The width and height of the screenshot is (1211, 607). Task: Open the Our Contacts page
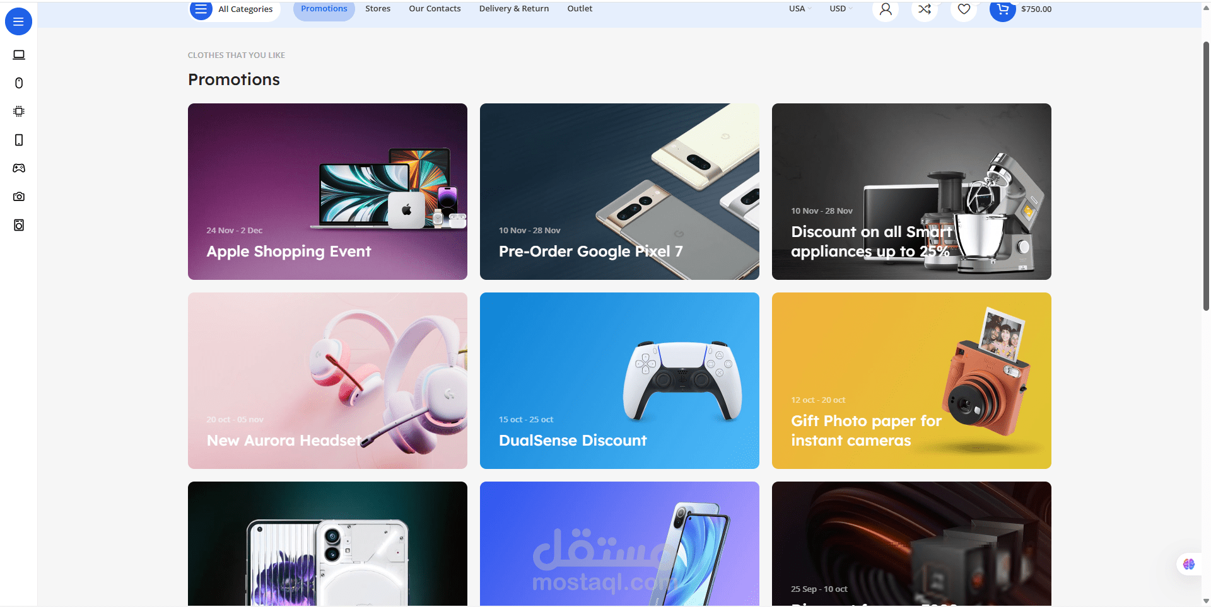tap(434, 8)
